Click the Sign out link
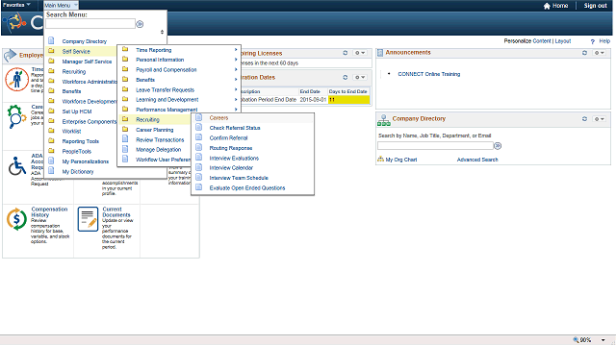 [x=595, y=6]
